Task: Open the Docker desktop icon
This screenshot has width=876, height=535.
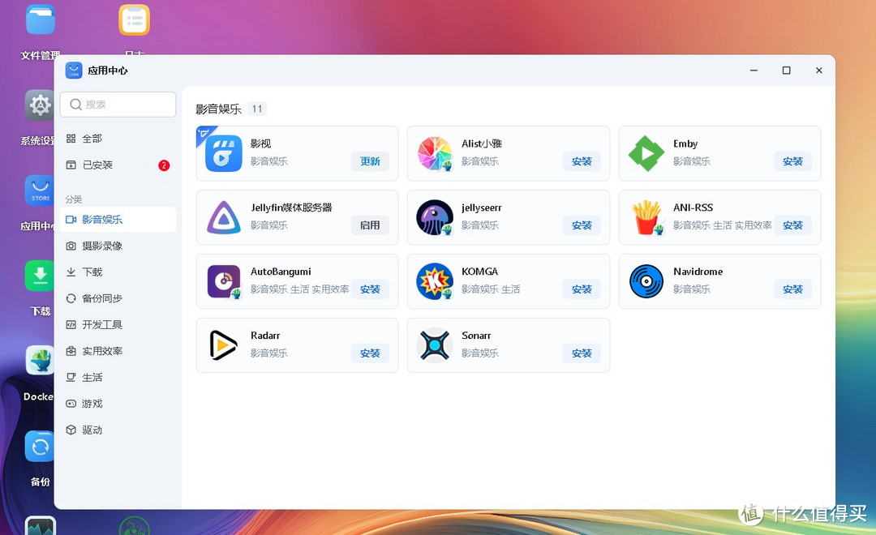Action: coord(40,360)
